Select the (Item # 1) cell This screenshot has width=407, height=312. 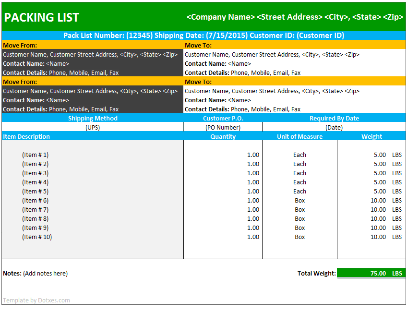[36, 155]
